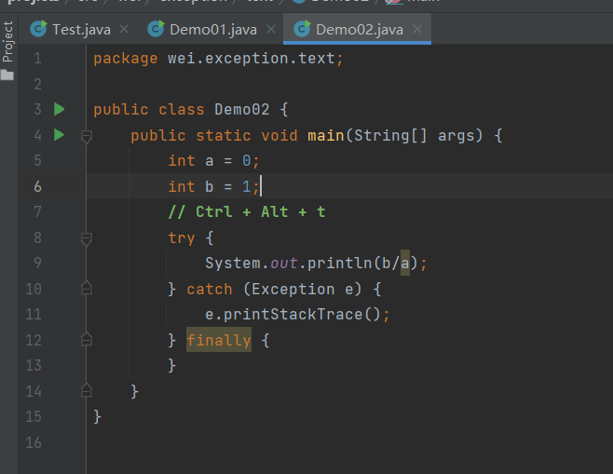Screen dimensions: 613x474
Task: Click line number 6 in the gutter
Action: click(37, 186)
